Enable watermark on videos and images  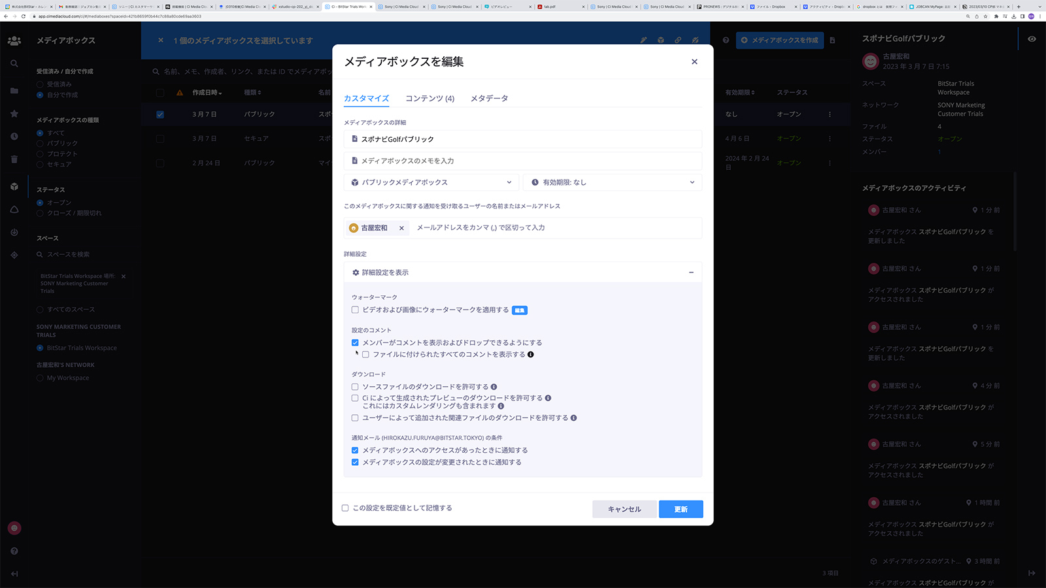click(x=355, y=310)
